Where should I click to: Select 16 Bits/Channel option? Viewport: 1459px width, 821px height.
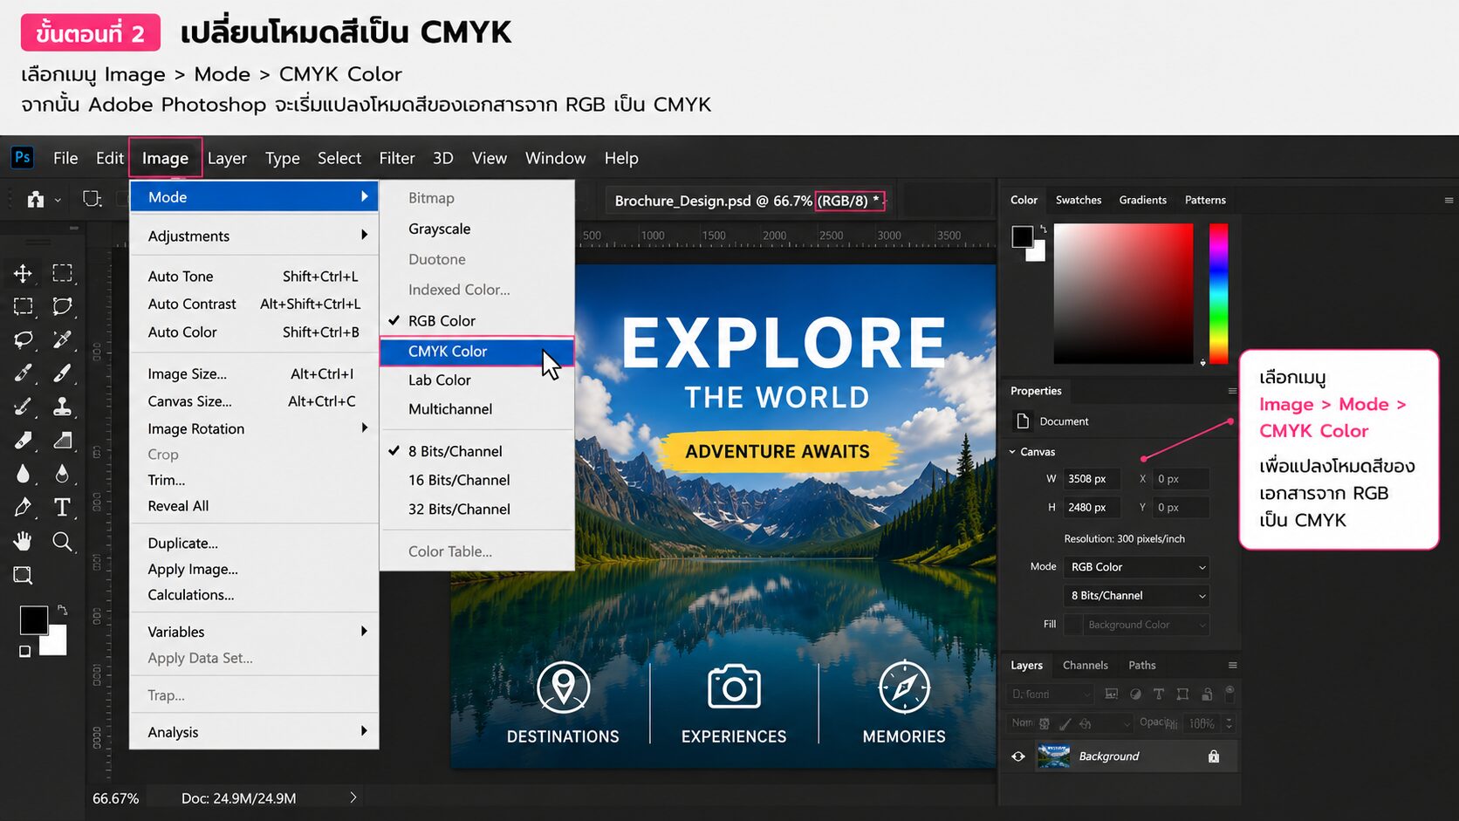click(477, 480)
